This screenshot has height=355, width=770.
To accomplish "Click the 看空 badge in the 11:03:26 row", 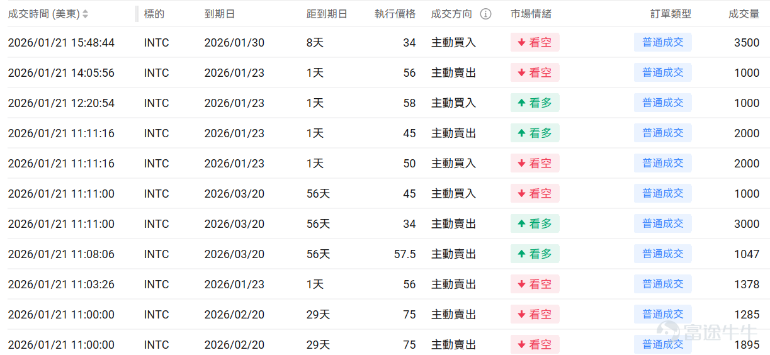I will [535, 284].
